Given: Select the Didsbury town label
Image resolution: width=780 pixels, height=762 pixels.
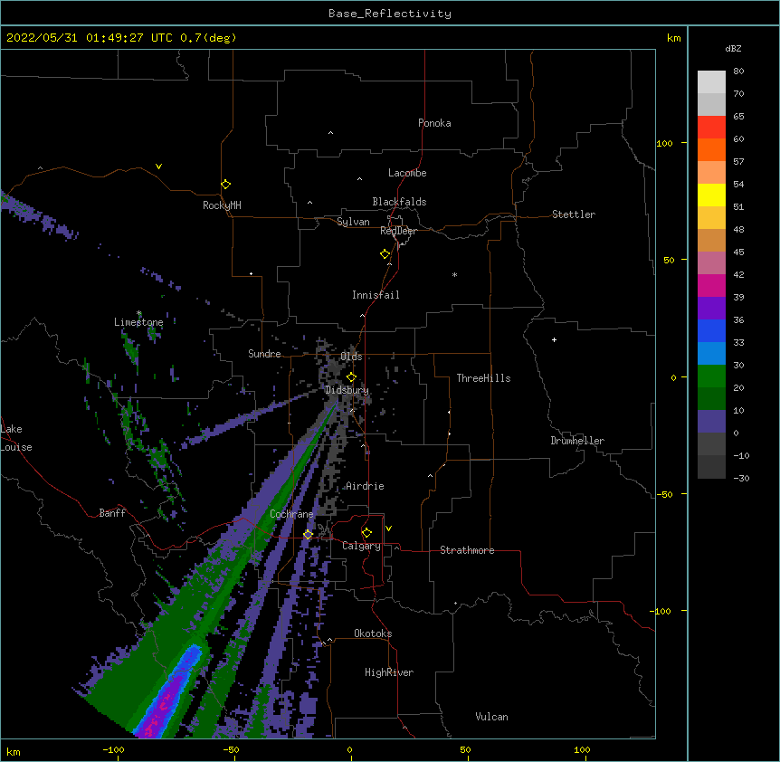Looking at the screenshot, I should pos(347,390).
